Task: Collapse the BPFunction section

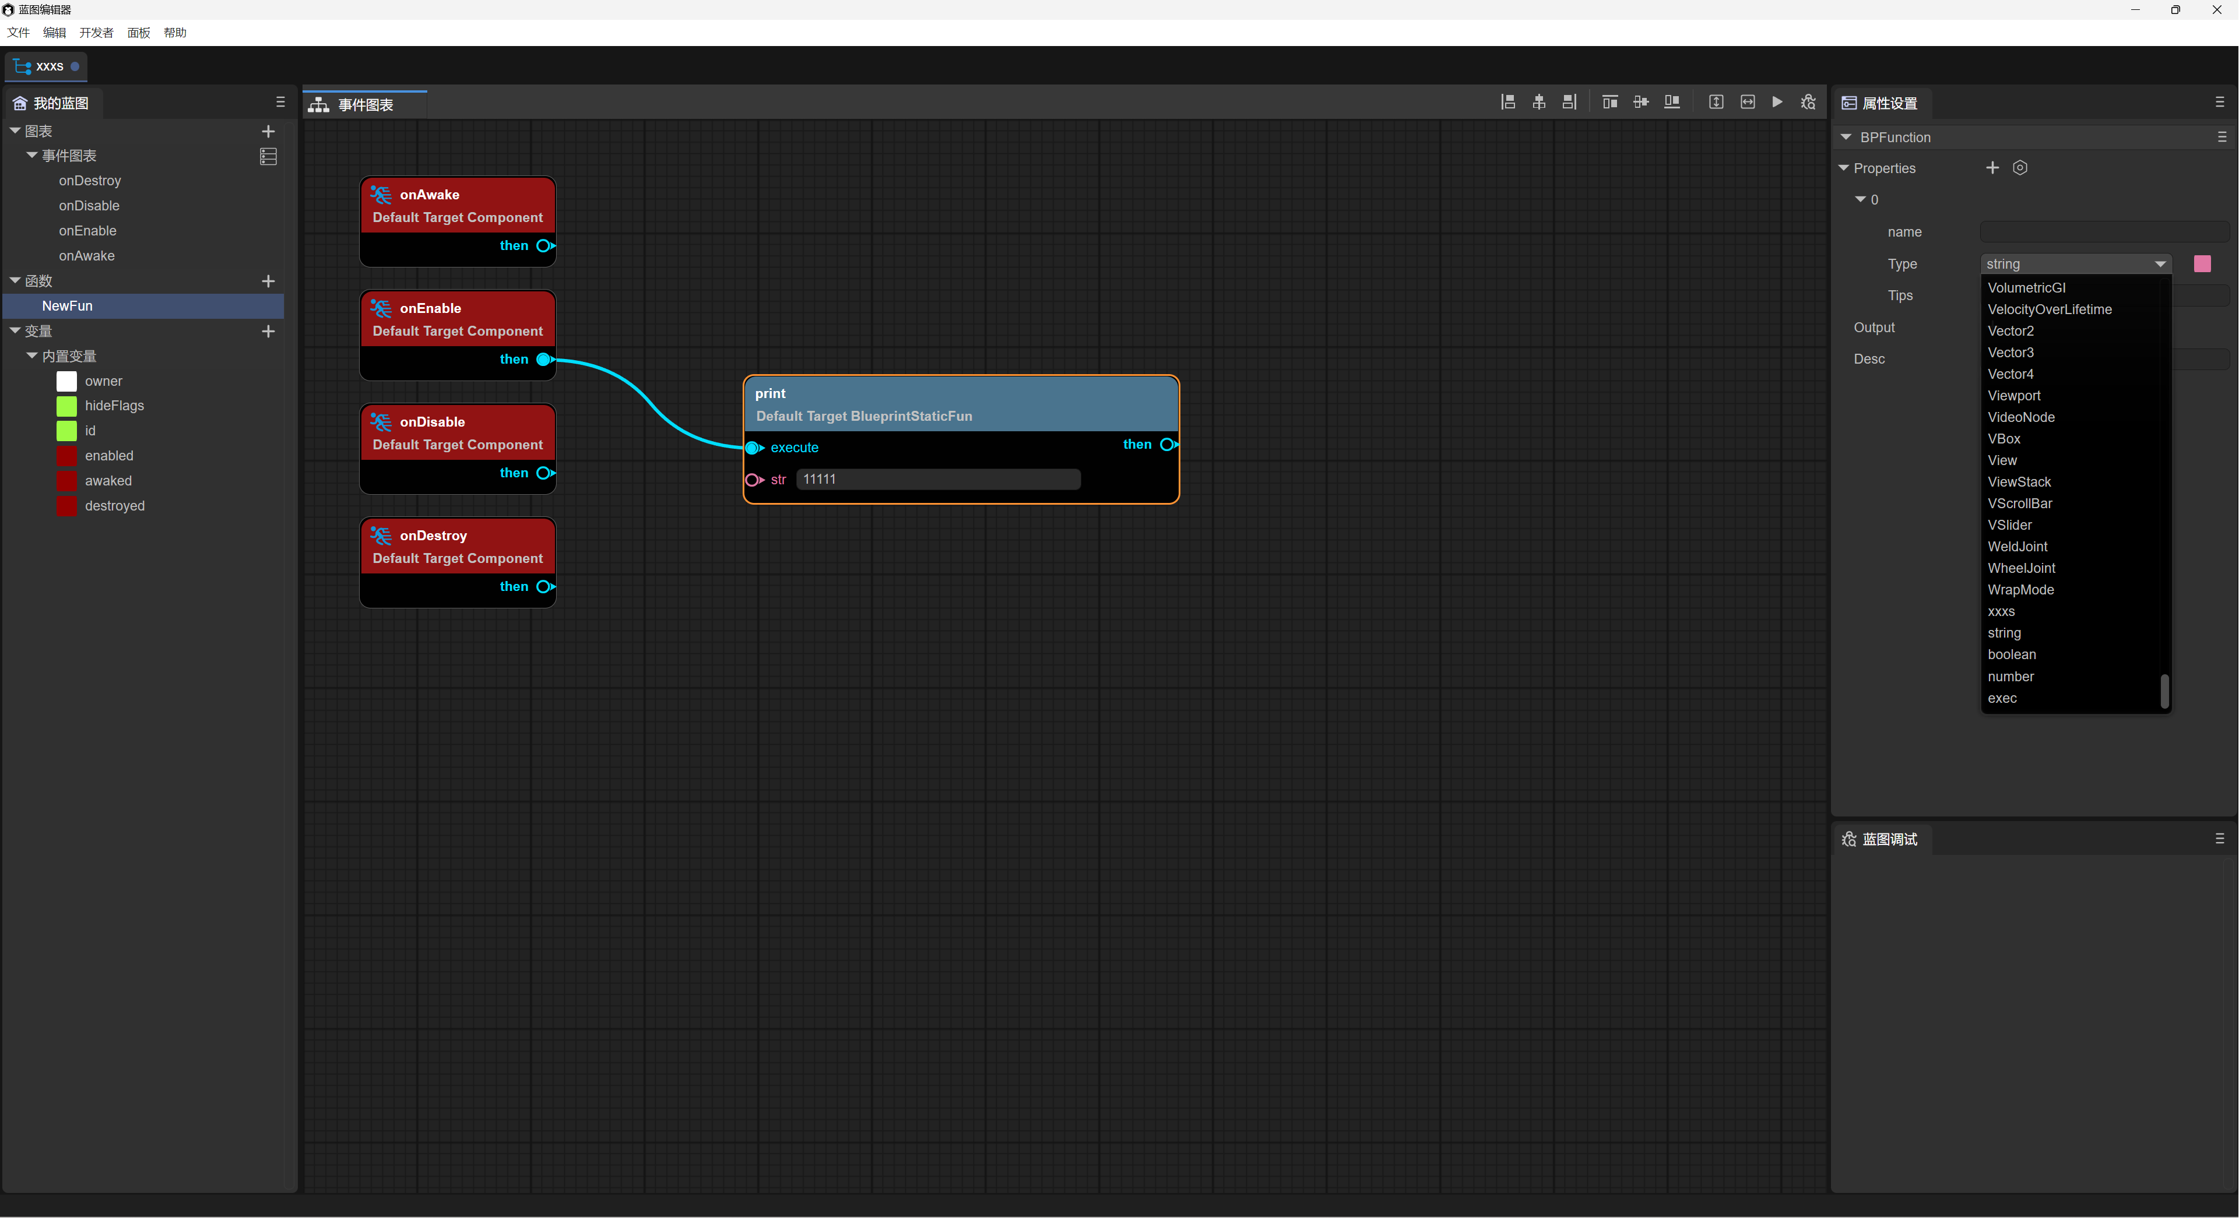Action: click(1846, 138)
